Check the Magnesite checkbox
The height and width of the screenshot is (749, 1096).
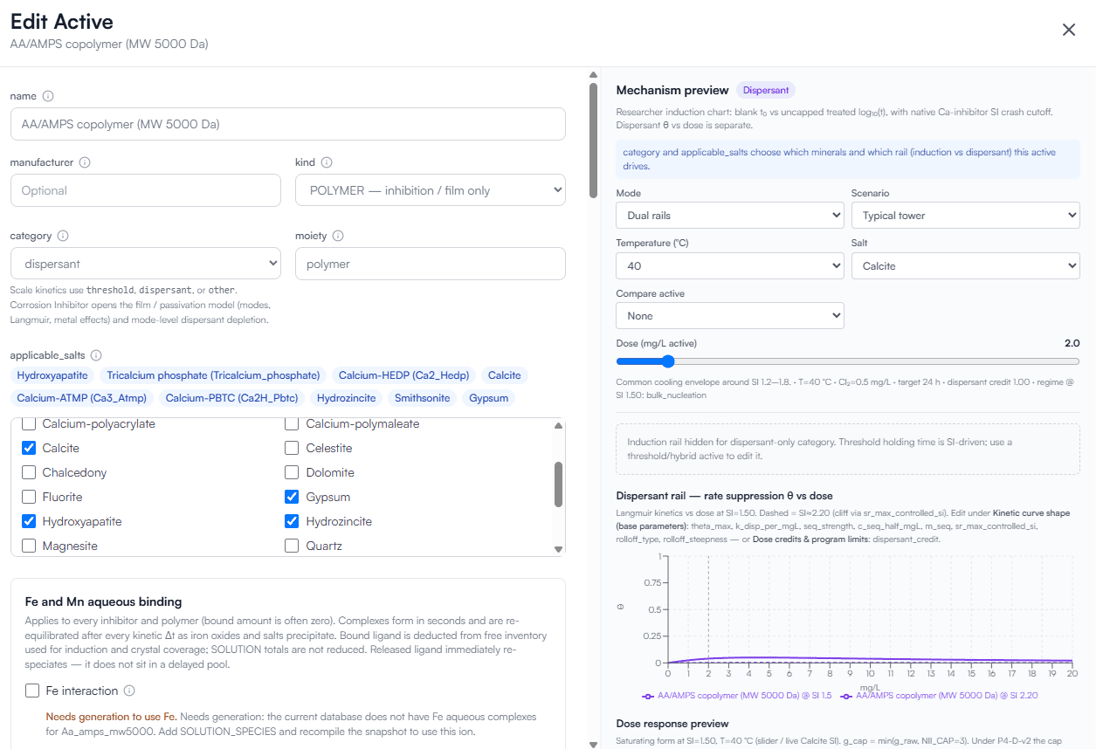[29, 546]
